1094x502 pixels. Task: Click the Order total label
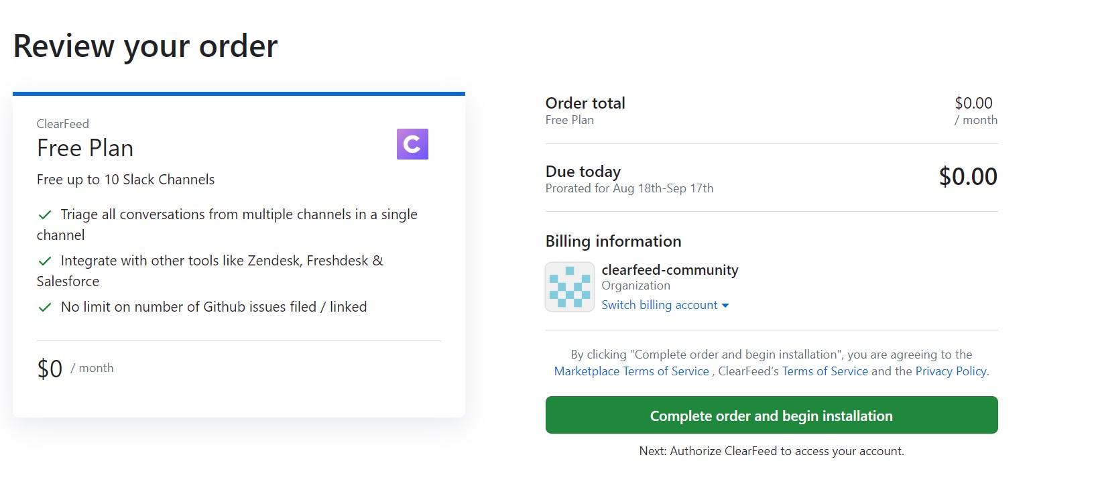(x=585, y=103)
